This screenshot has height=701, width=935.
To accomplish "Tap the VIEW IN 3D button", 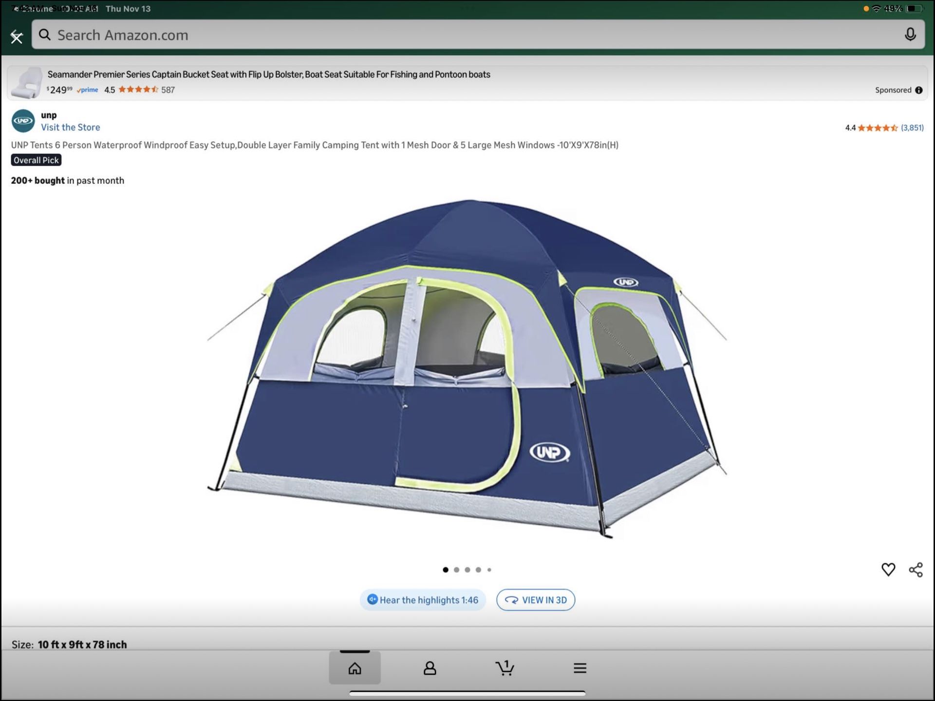I will click(x=536, y=600).
